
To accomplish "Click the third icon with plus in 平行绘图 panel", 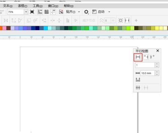I will (x=152, y=57).
